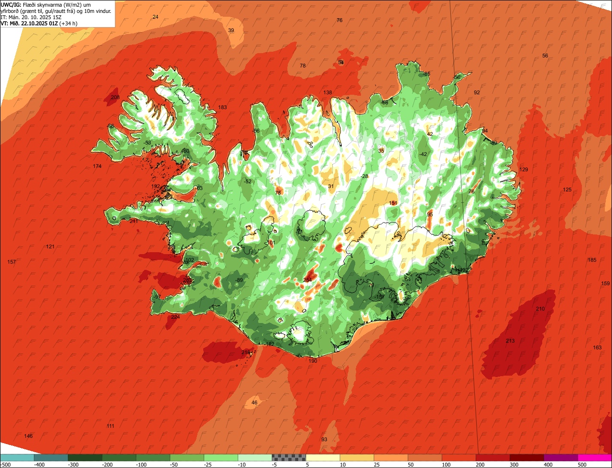Screen dimensions: 612x468
Task: Click the map value '129' off the east coast
Action: pyautogui.click(x=524, y=169)
